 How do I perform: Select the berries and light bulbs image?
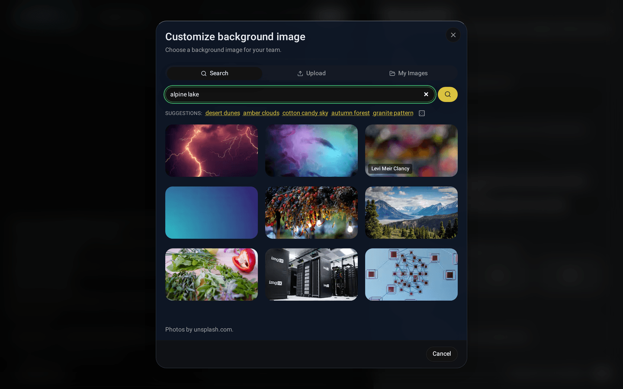(x=311, y=213)
